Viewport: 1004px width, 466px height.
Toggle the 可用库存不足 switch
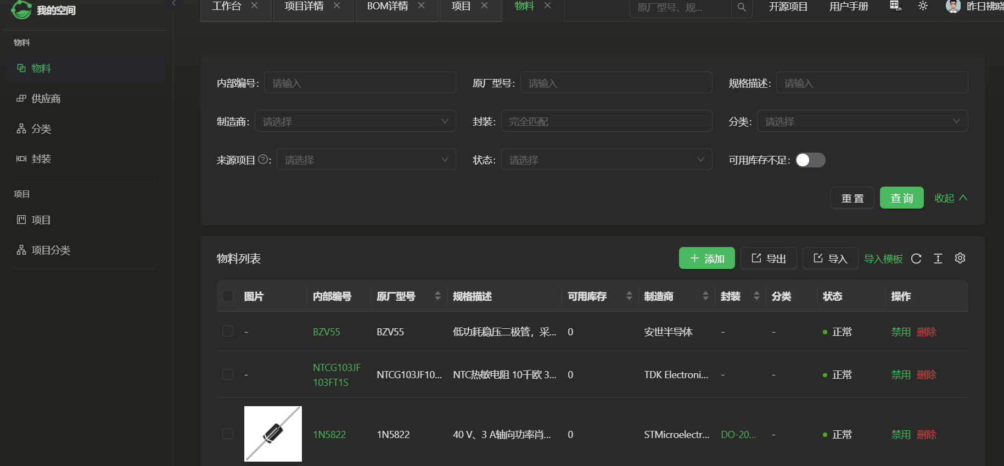[x=810, y=160]
